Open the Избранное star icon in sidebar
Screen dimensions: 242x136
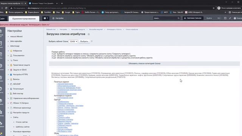pyautogui.click(x=11, y=51)
